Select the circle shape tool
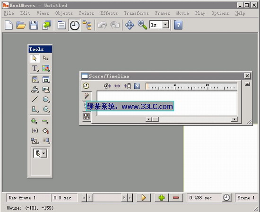 coord(46,99)
